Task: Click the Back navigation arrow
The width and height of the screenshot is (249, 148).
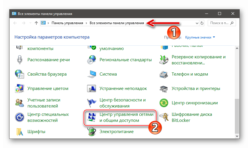Action: [15, 23]
